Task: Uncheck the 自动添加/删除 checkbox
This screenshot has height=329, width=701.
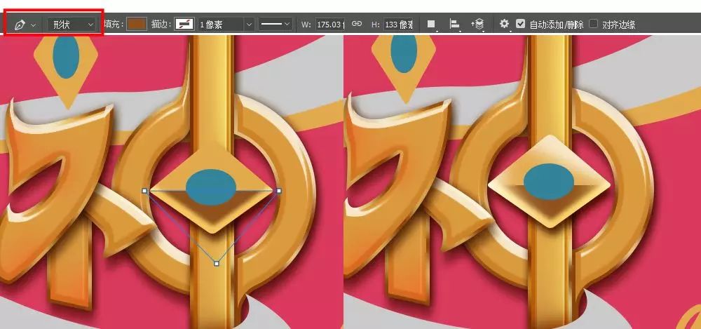Action: click(x=520, y=24)
